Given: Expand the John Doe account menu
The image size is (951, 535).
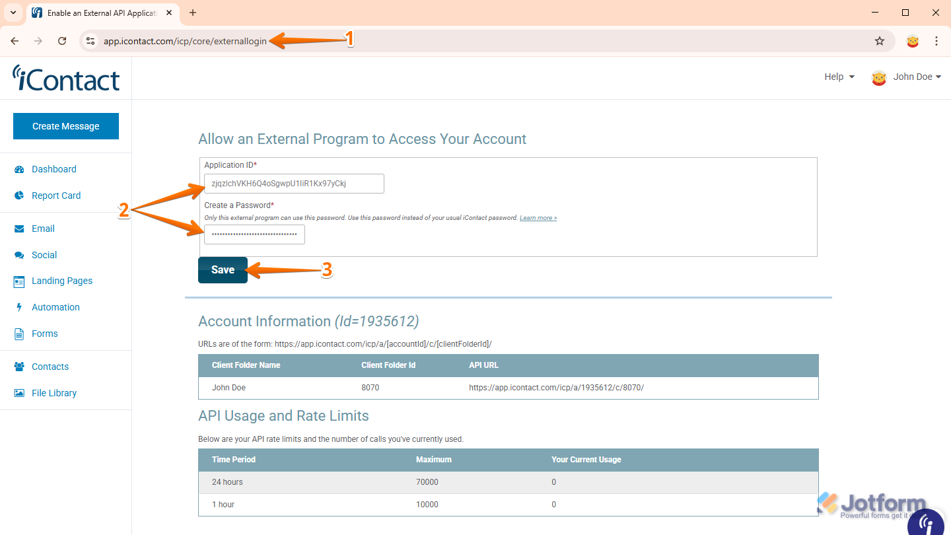Looking at the screenshot, I should pyautogui.click(x=915, y=77).
